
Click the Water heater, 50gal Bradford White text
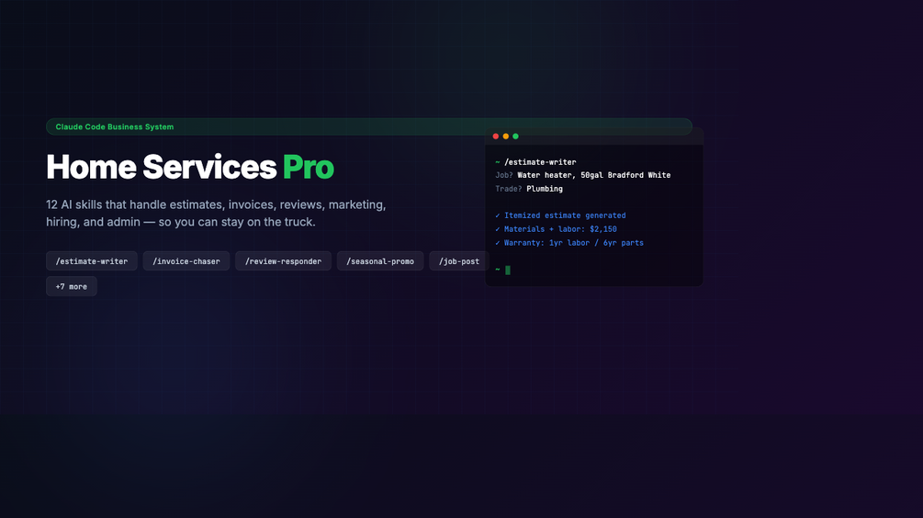point(594,175)
